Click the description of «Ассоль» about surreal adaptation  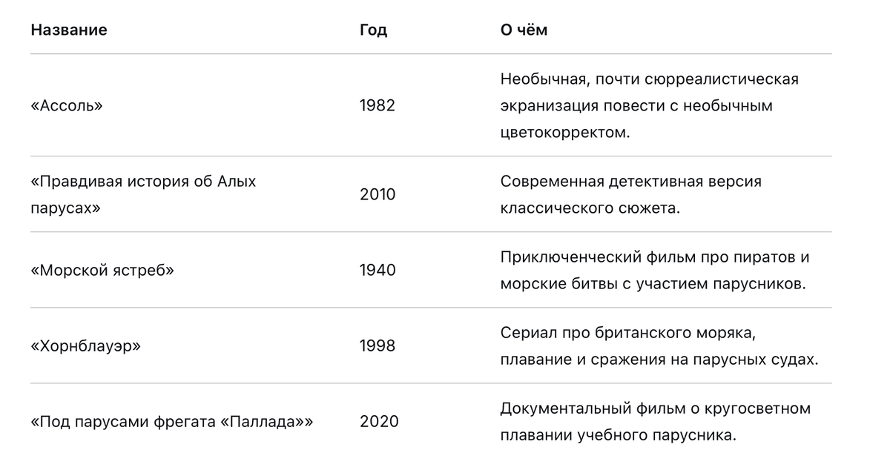[650, 105]
